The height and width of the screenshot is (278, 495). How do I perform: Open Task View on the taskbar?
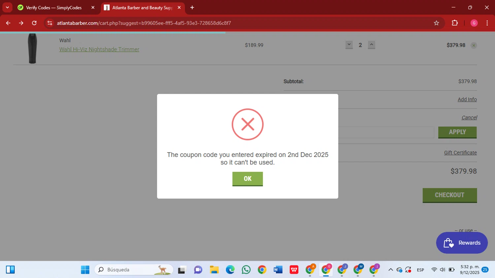[x=182, y=270]
